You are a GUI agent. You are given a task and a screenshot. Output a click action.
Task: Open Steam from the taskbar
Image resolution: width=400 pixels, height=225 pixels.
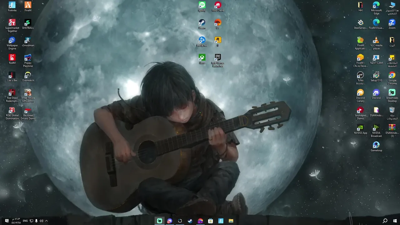[x=190, y=221]
